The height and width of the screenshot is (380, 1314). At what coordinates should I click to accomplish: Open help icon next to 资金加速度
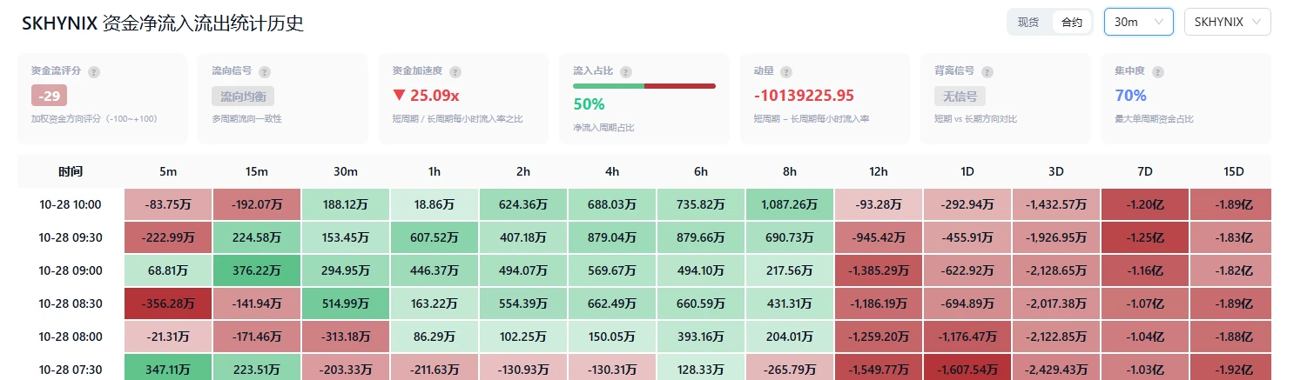[x=455, y=72]
